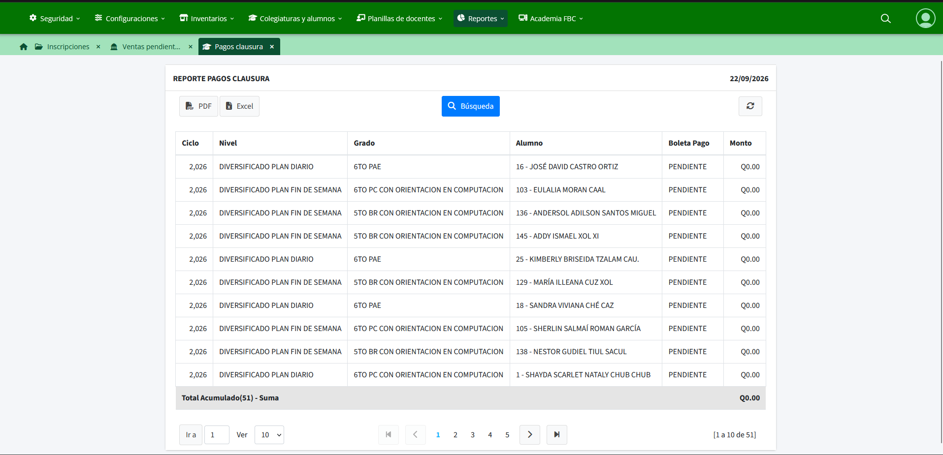Screen dimensions: 943x455
Task: Refresh the report with reload icon
Action: pos(750,106)
